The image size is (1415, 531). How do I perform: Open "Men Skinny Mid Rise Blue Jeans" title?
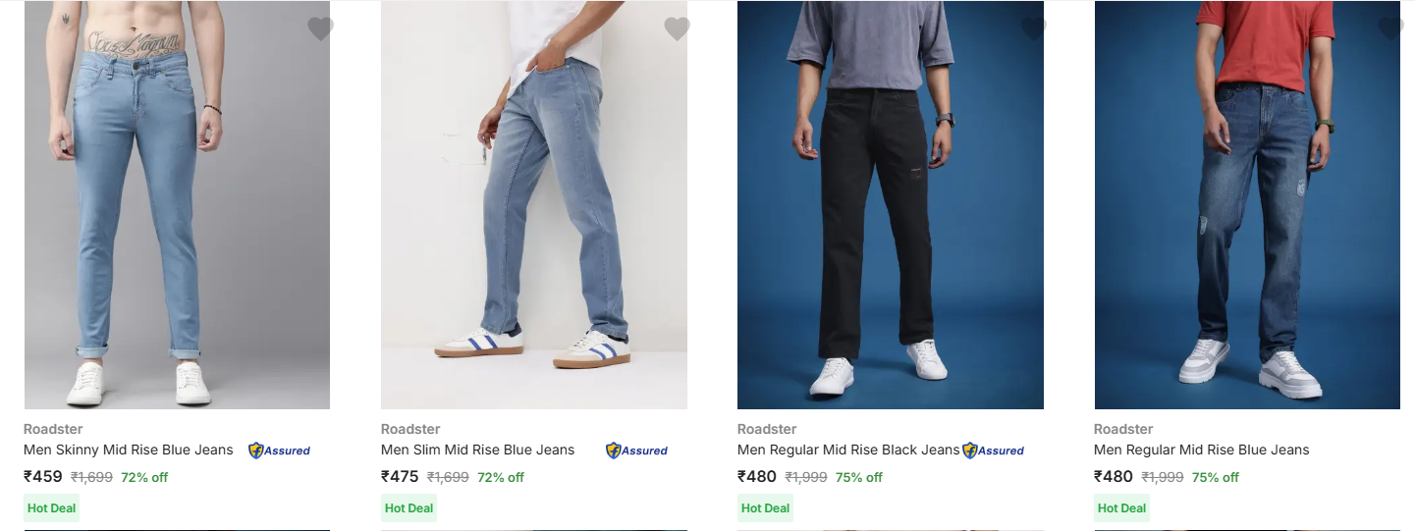point(129,450)
